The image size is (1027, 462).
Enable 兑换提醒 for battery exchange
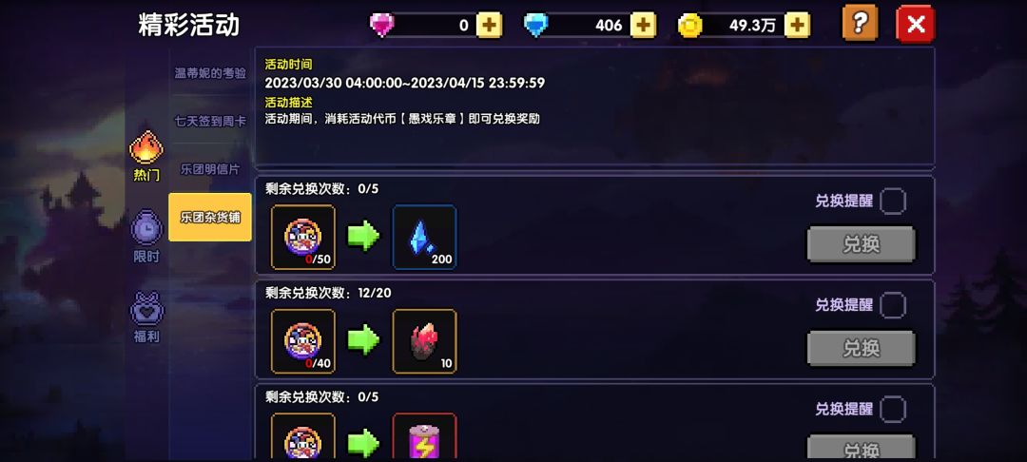(x=893, y=409)
